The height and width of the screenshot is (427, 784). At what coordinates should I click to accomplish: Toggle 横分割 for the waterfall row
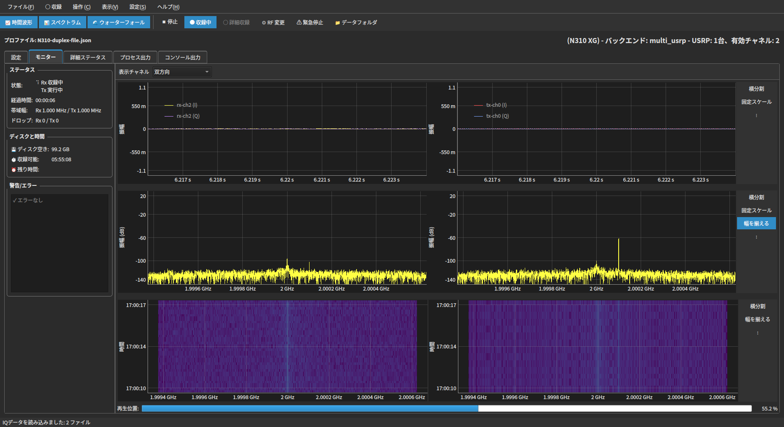coord(758,306)
